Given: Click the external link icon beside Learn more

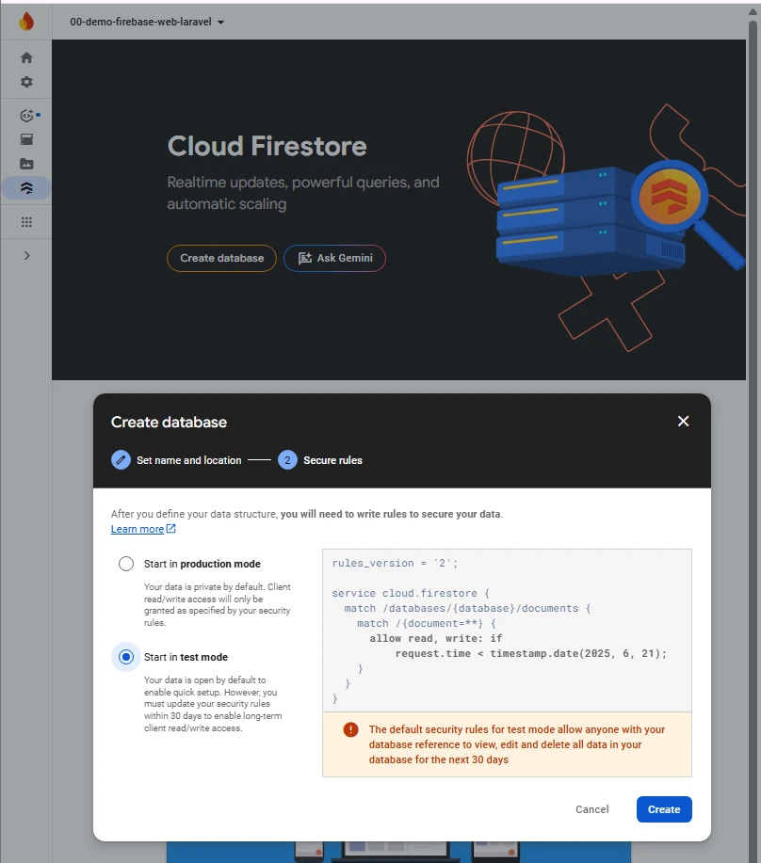Looking at the screenshot, I should pos(171,528).
